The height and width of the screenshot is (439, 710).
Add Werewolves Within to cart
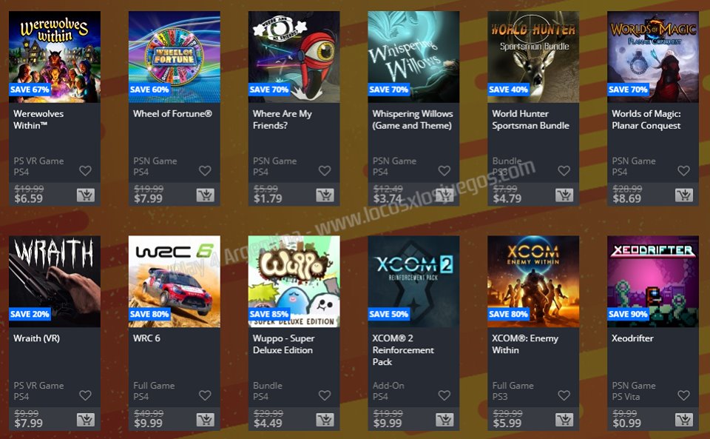(86, 195)
